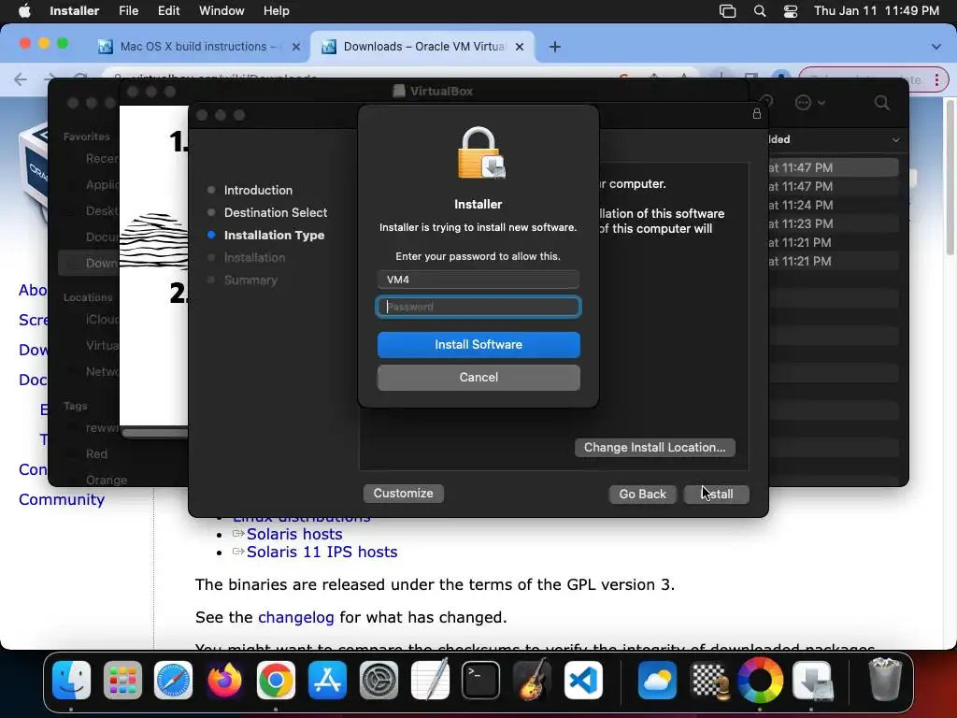Open TextEdit from the Dock
This screenshot has width=957, height=718.
coord(430,681)
